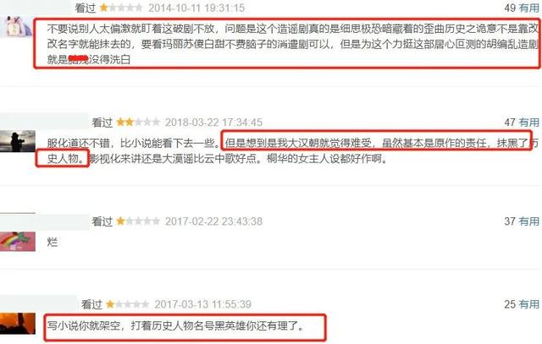Click the timestamp 2018-03-22 17:34:45
Viewport: 542px width, 344px height.
coord(213,123)
